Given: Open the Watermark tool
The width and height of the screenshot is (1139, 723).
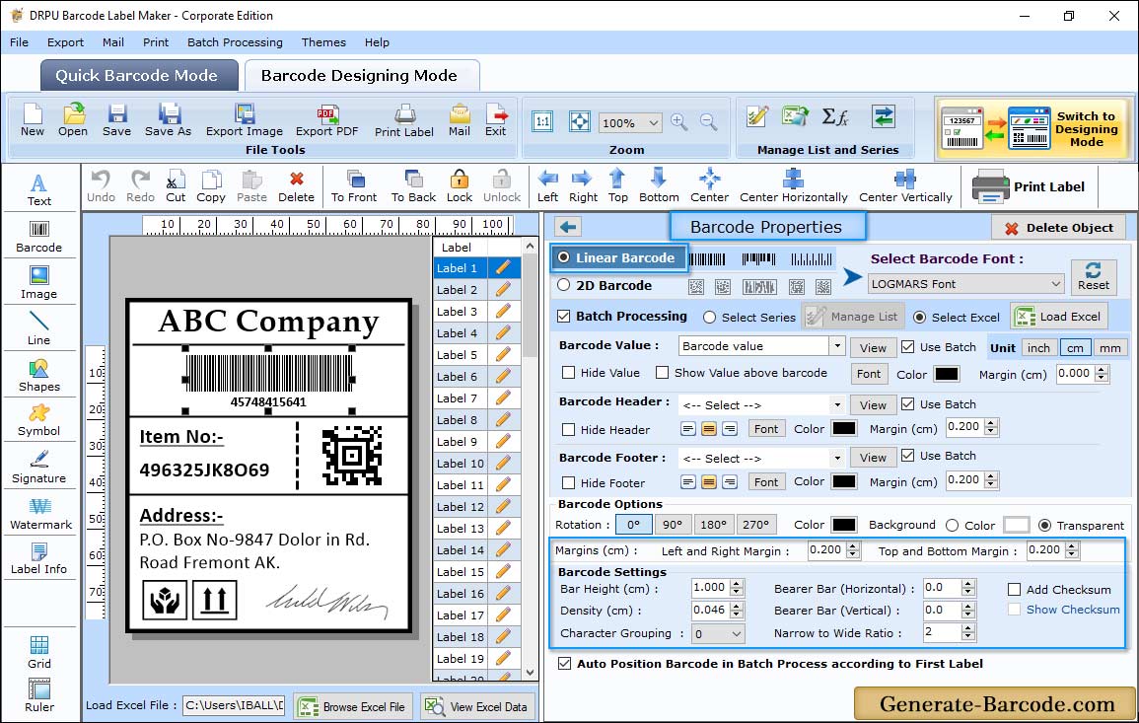Looking at the screenshot, I should point(40,514).
